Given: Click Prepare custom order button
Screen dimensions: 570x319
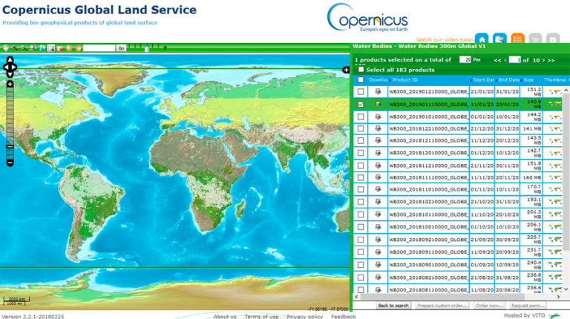Looking at the screenshot, I should (442, 306).
